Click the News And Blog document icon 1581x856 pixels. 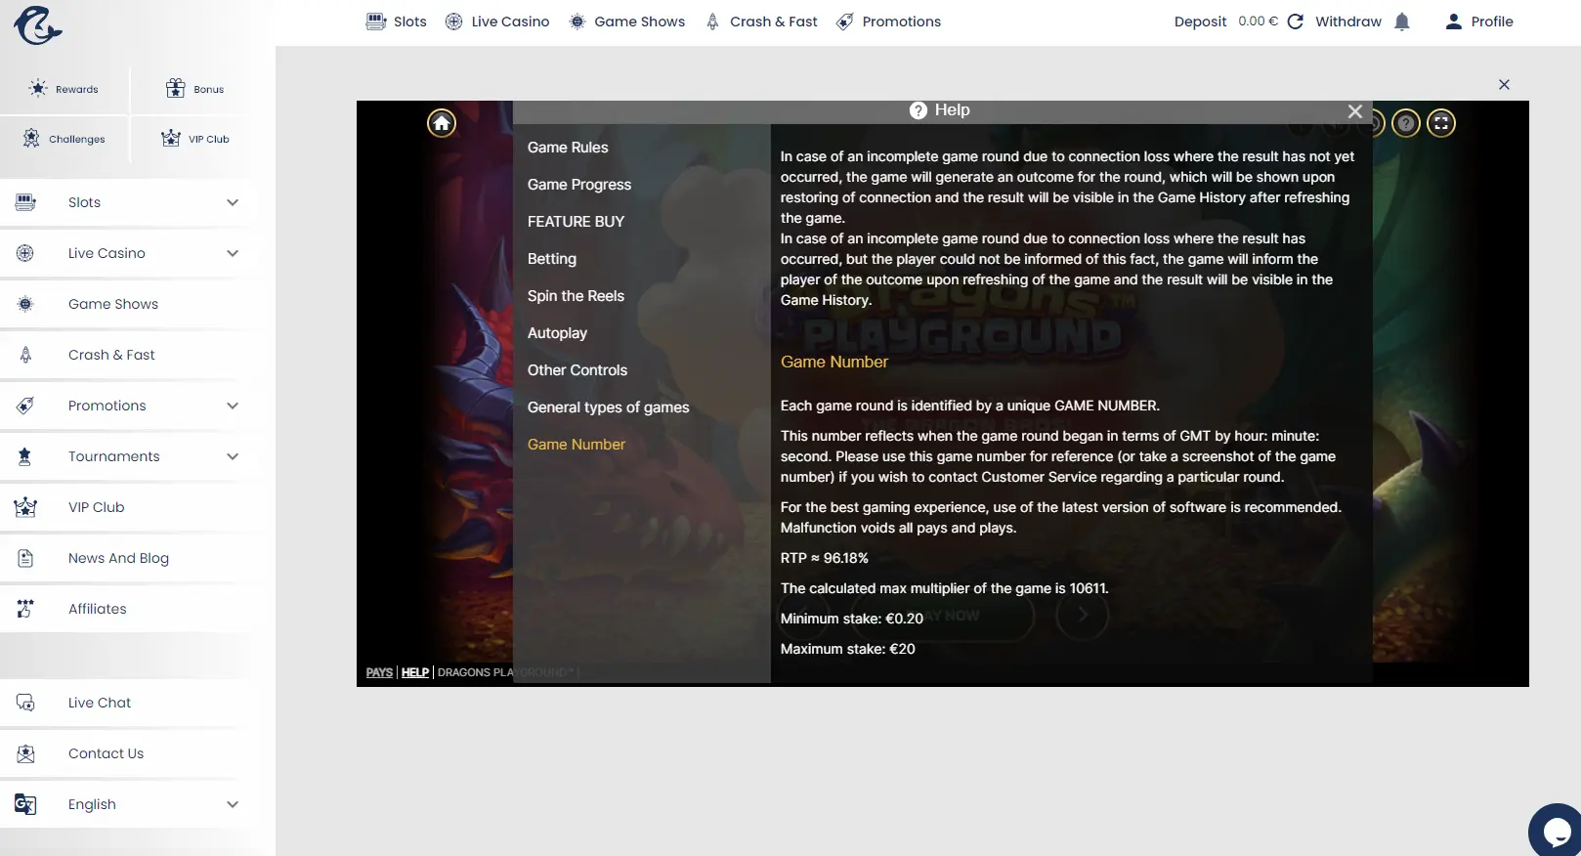(x=25, y=558)
